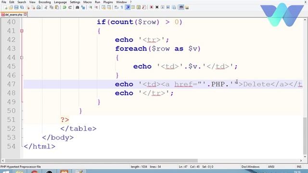Screen dimensions: 308x173
Task: Toggle synchronized vertical scrolling
Action: click(103, 8)
